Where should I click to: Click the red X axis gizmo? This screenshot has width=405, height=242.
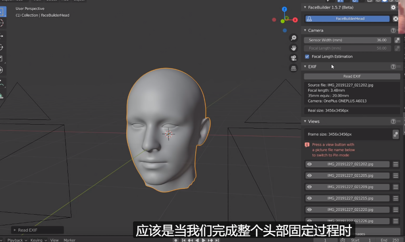coord(295,20)
